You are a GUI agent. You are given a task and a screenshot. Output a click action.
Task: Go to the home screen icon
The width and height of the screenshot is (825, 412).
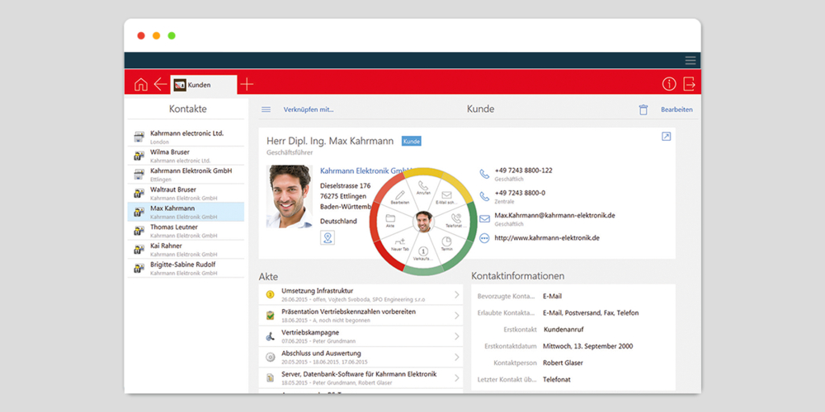click(x=141, y=84)
